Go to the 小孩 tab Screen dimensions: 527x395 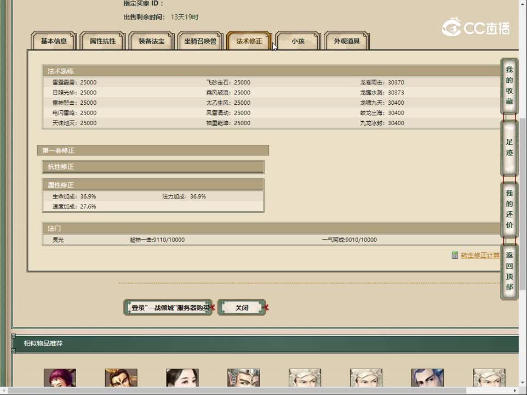pos(297,41)
